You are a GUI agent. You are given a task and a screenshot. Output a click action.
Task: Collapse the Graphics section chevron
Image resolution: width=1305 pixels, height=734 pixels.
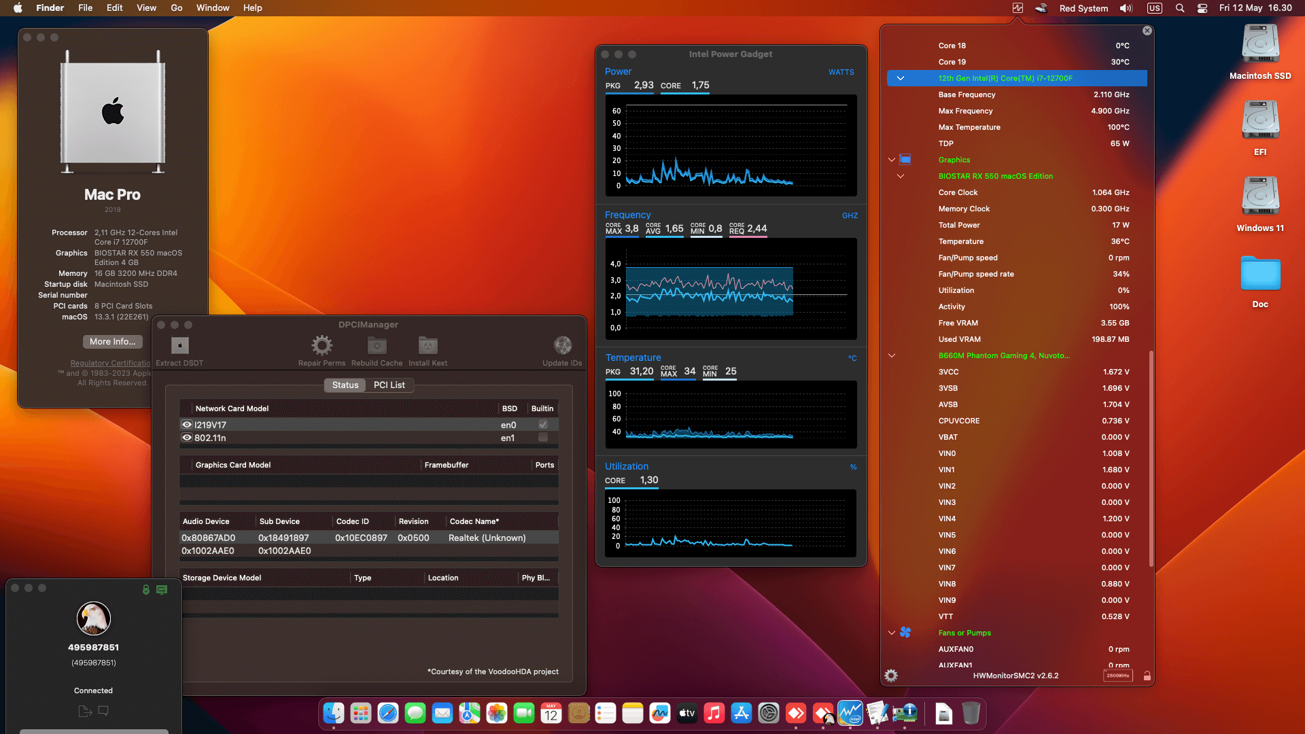(x=892, y=160)
